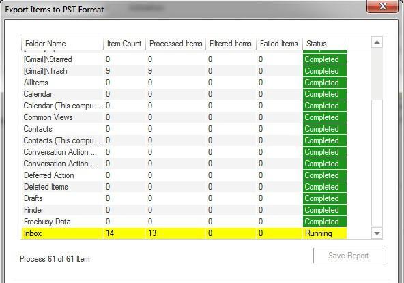Viewport: 404px width, 283px height.
Task: Click Inbox item count 14
Action: pos(110,233)
